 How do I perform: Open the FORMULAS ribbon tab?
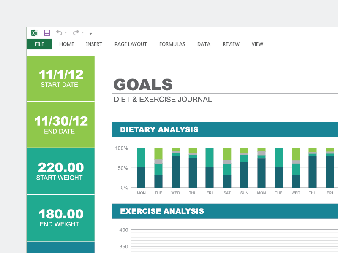[172, 44]
